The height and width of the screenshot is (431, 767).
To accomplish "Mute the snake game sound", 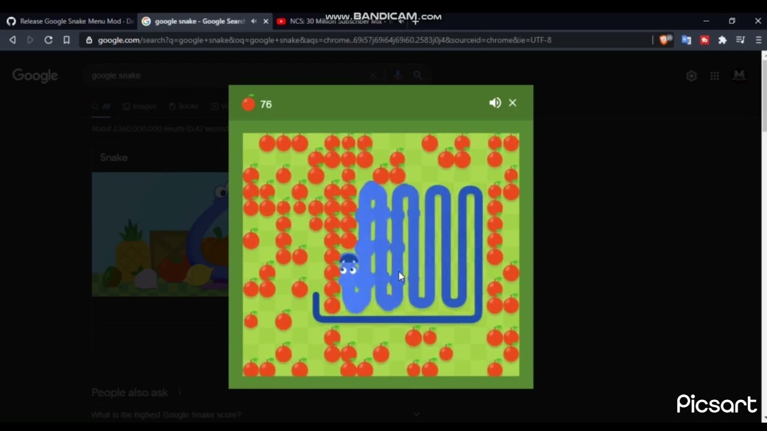I will (x=495, y=103).
